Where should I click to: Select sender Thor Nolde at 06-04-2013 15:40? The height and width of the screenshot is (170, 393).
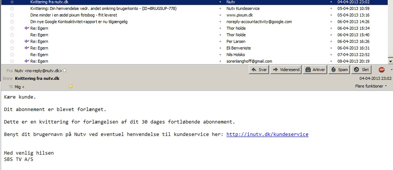(x=236, y=35)
